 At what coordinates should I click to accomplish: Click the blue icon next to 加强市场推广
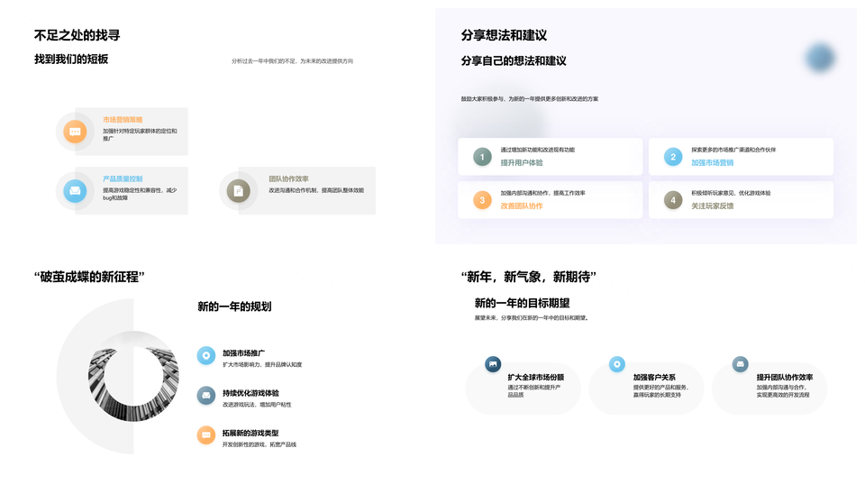pyautogui.click(x=206, y=355)
